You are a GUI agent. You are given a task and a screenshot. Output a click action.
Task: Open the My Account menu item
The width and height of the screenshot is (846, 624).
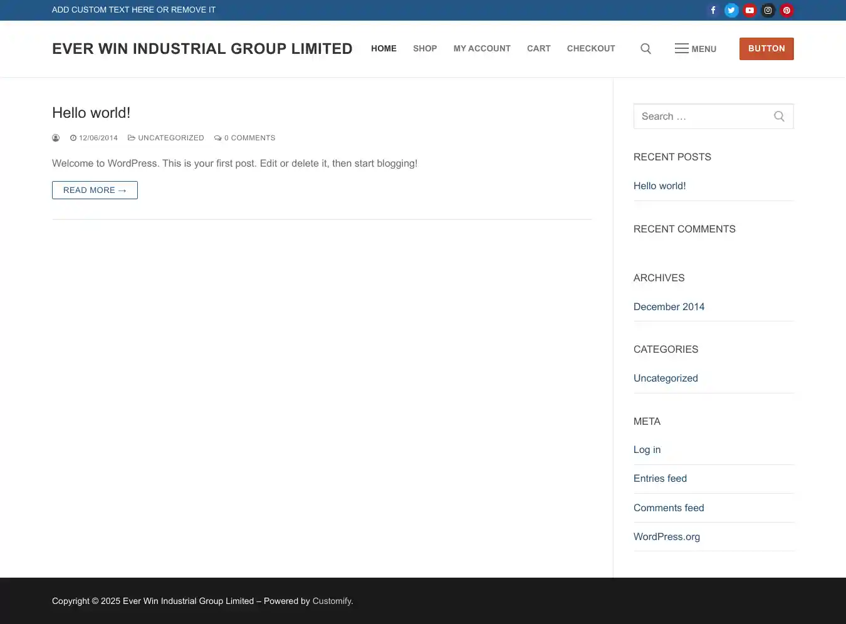click(481, 49)
